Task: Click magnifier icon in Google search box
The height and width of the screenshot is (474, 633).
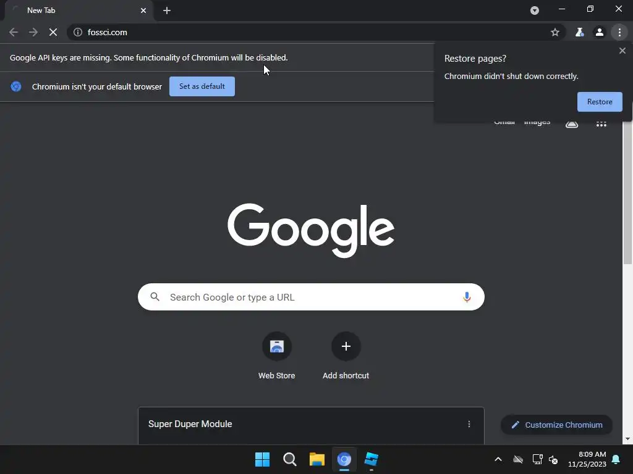Action: point(155,297)
